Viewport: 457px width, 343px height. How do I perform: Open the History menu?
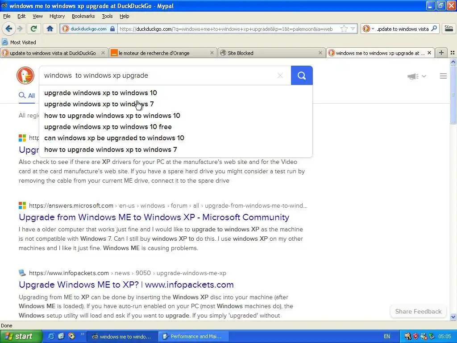tap(57, 16)
